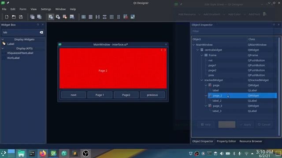Apply horizontal layout from toolbar

83,17
